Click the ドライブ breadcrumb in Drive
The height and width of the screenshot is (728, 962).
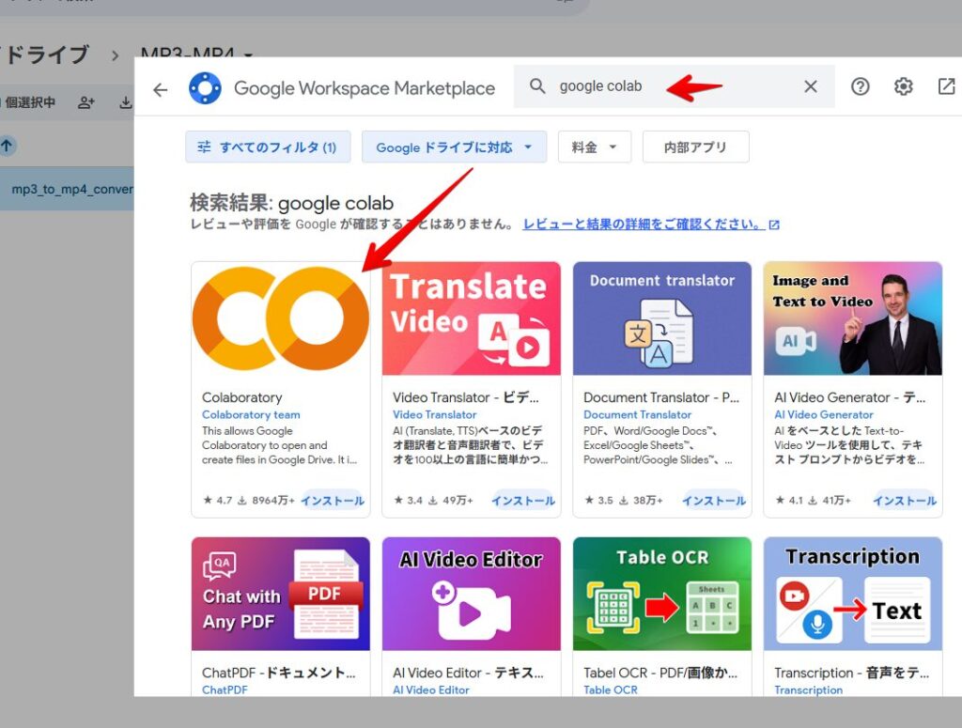(47, 54)
